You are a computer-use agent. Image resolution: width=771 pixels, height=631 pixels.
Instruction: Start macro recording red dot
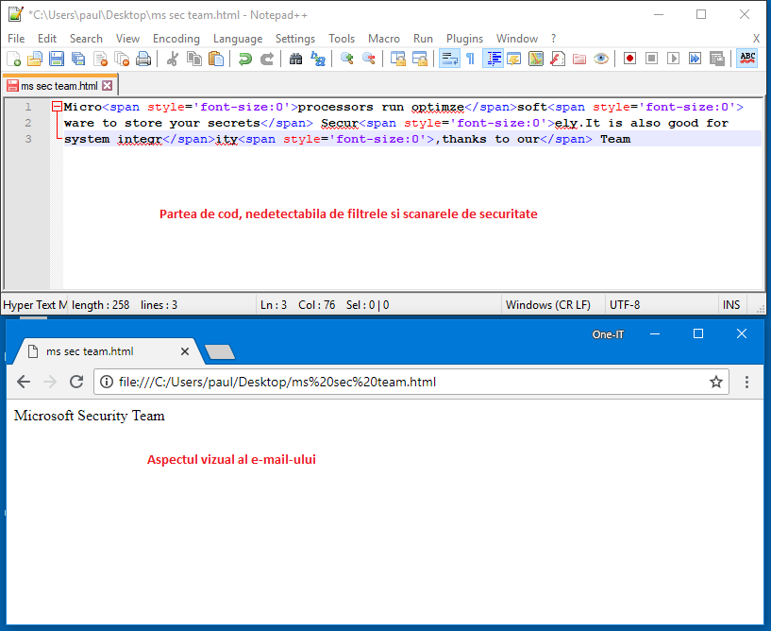click(x=629, y=60)
